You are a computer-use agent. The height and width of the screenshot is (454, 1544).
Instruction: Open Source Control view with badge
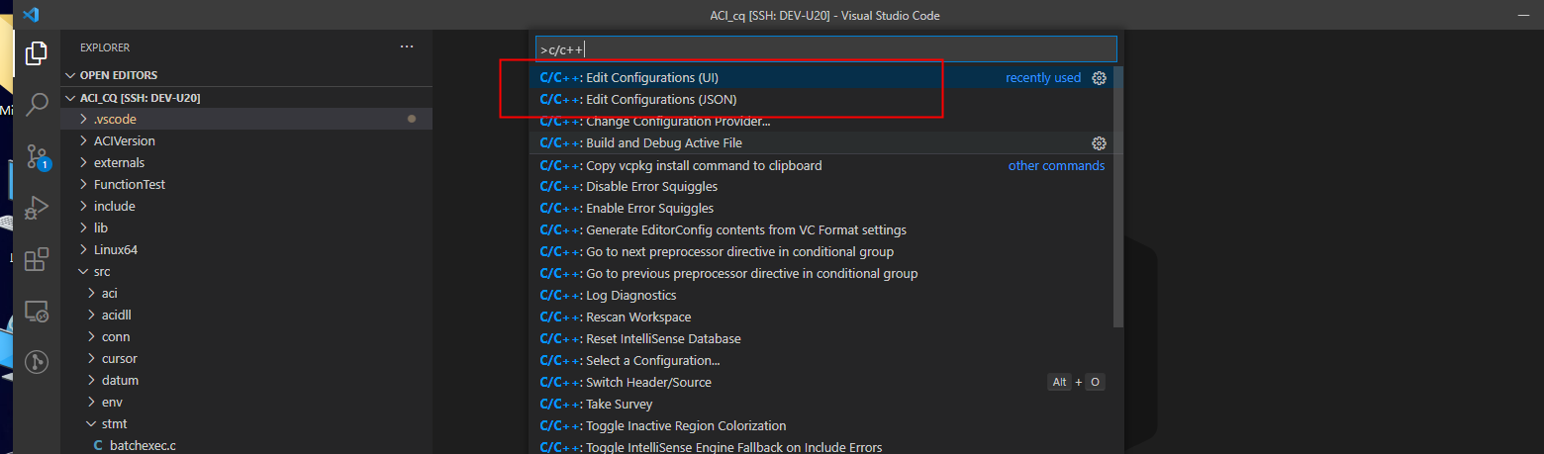[37, 156]
